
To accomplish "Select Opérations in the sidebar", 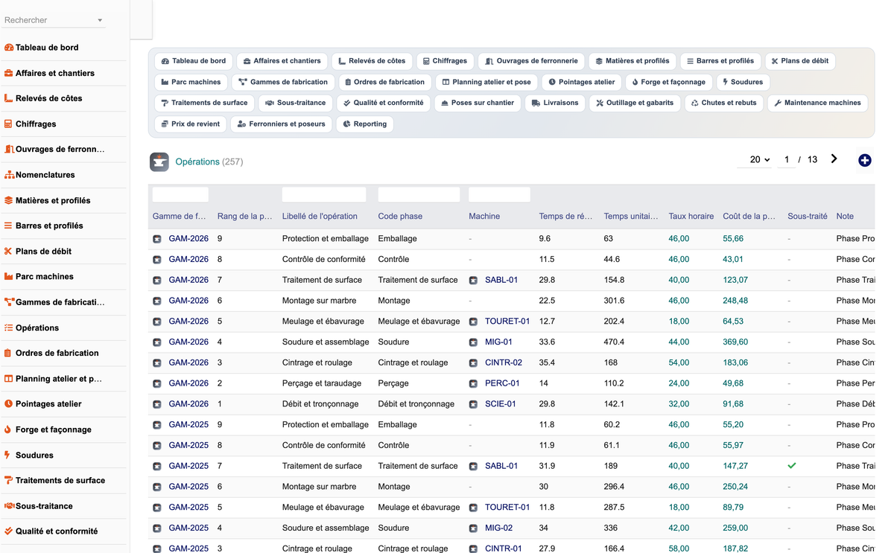I will point(37,327).
